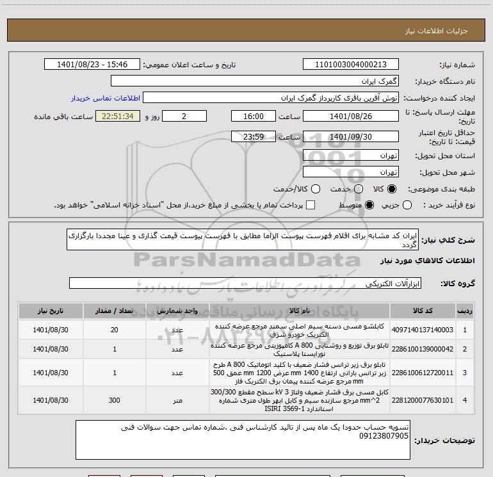The width and height of the screenshot is (493, 477).
Task: Select the متوسط purchase type radio
Action: coord(369,205)
